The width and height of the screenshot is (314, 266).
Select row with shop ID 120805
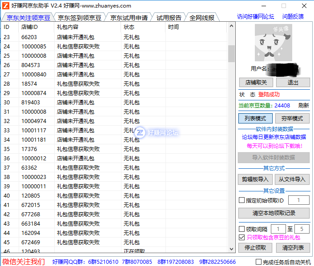click(x=114, y=195)
